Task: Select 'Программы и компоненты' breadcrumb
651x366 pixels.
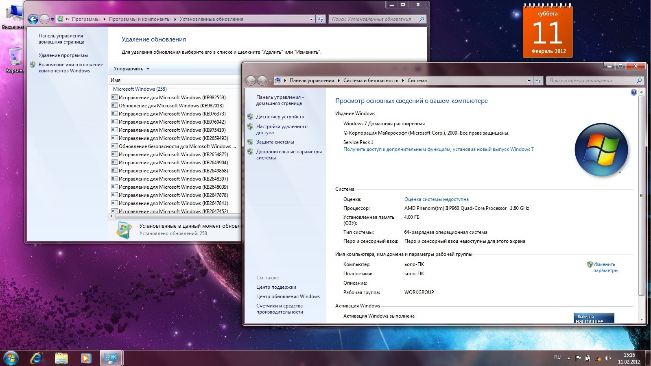Action: [x=140, y=19]
